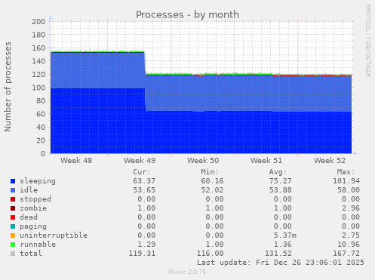Viewport: 375px width, 280px height.
Task: Click the 'Last update' timestamp line
Action: pyautogui.click(x=281, y=263)
